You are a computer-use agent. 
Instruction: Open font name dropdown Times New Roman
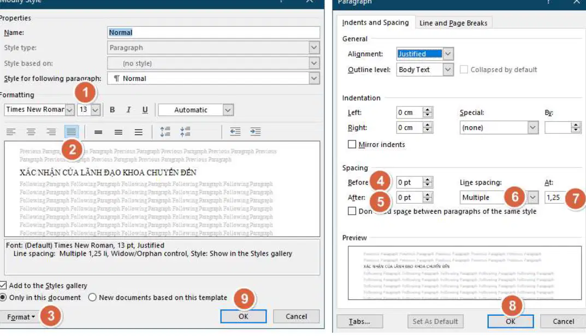[x=69, y=110]
